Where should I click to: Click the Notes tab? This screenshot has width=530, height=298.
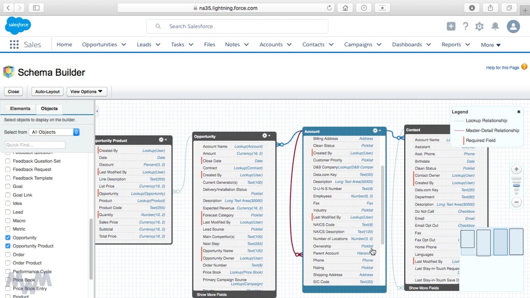tap(232, 44)
